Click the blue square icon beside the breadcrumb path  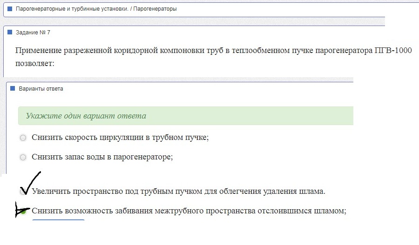point(10,9)
